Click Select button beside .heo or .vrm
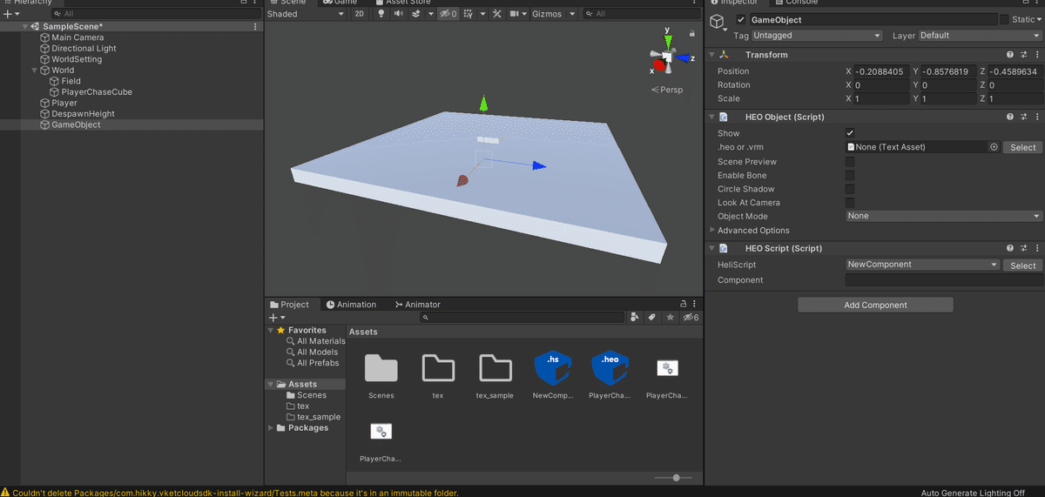The height and width of the screenshot is (497, 1045). [x=1023, y=148]
